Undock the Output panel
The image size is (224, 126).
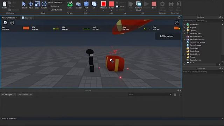coord(178,90)
